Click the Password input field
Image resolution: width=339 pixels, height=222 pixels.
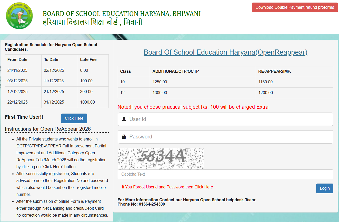[x=180, y=137]
